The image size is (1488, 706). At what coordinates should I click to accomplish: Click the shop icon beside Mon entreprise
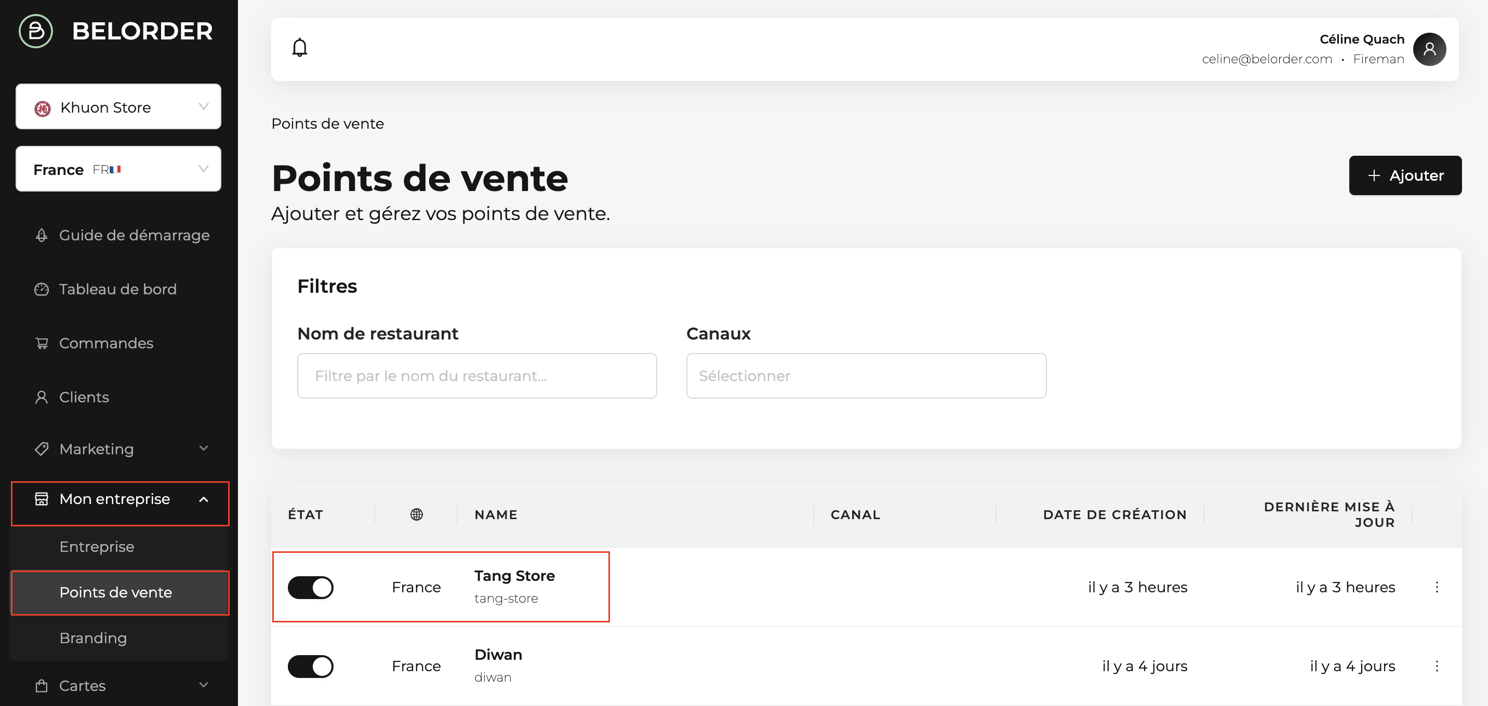[42, 499]
